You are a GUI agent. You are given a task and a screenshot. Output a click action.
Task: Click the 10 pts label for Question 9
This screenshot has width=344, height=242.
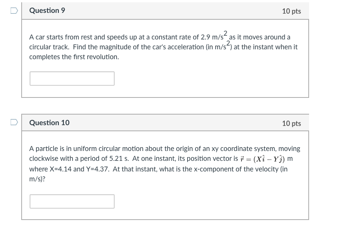click(x=292, y=11)
